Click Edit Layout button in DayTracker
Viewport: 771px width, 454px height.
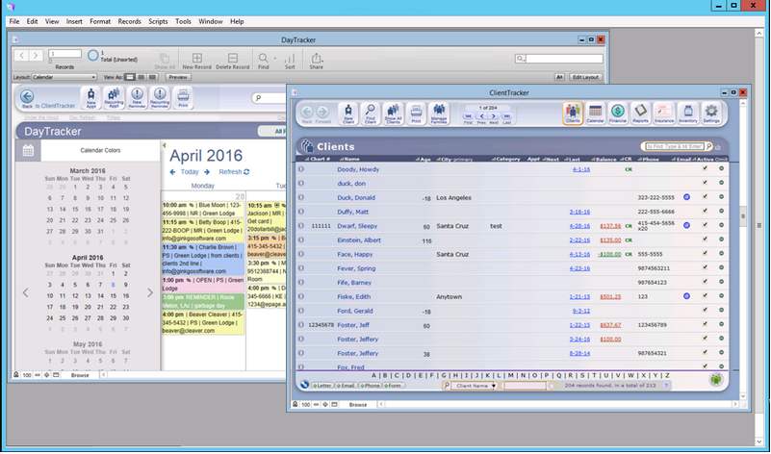585,77
